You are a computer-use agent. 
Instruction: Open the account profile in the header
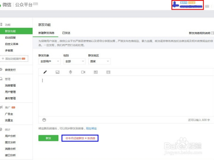(x=188, y=5)
